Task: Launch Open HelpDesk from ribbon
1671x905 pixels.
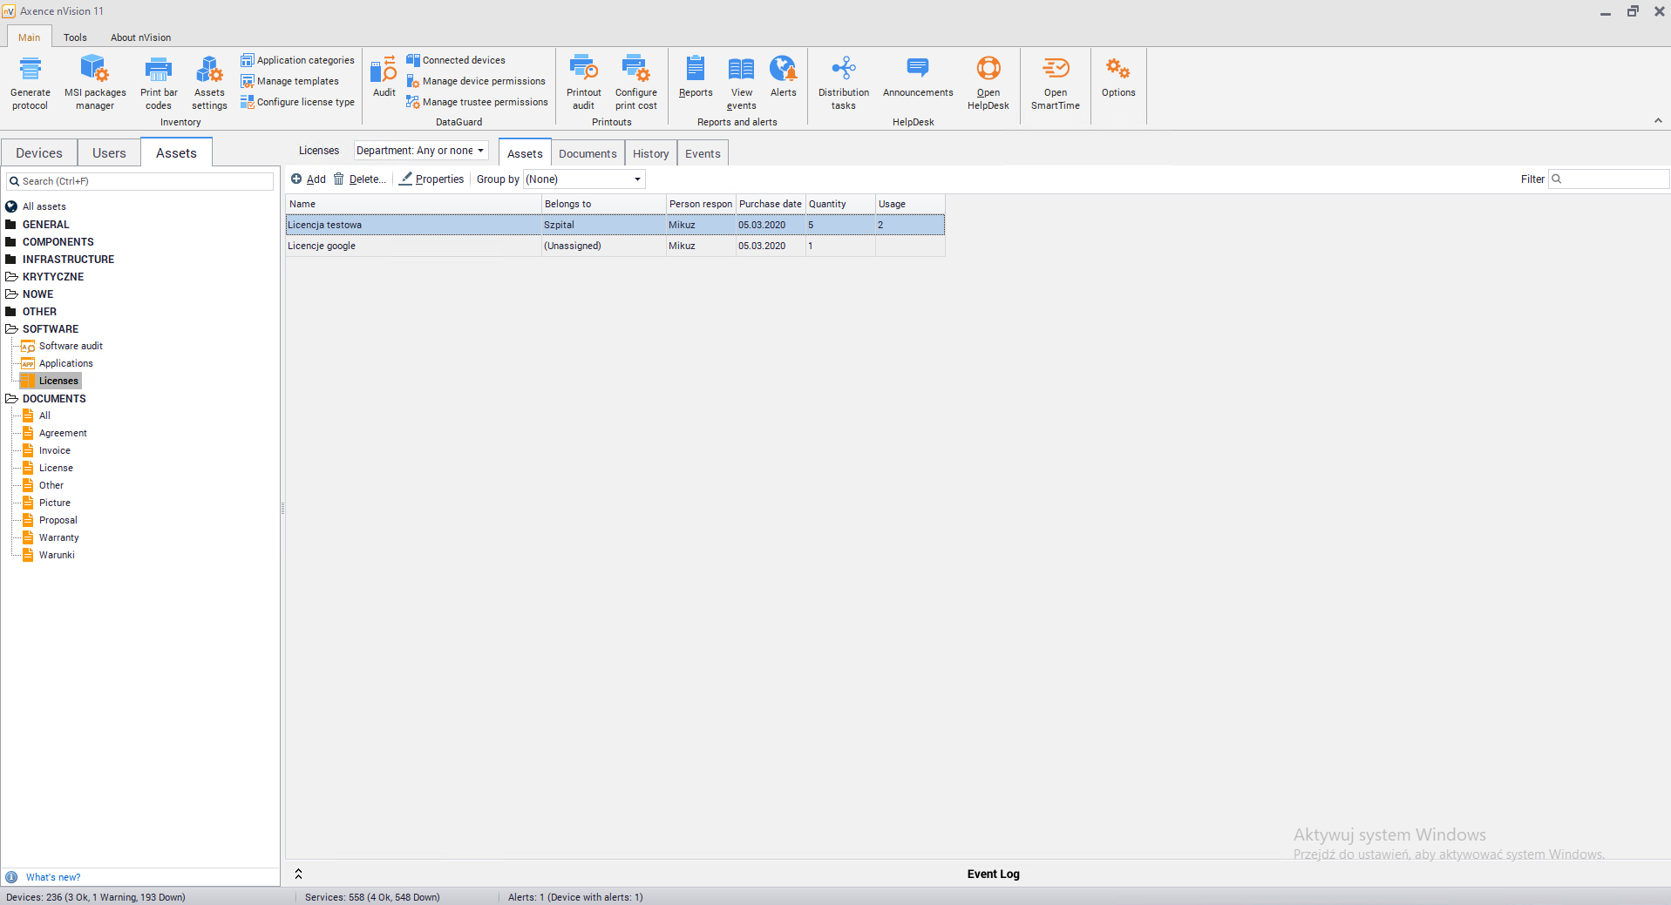Action: tap(988, 70)
